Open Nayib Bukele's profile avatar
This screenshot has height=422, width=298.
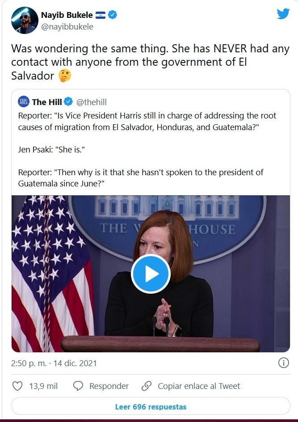tap(25, 20)
